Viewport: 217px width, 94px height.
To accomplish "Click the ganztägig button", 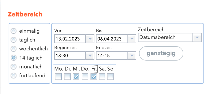I will click(x=161, y=53).
